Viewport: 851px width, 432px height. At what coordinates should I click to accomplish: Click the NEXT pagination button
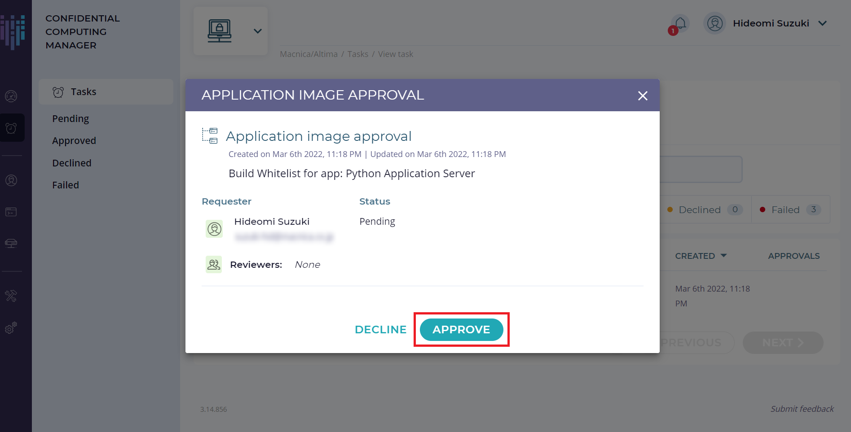(x=783, y=343)
